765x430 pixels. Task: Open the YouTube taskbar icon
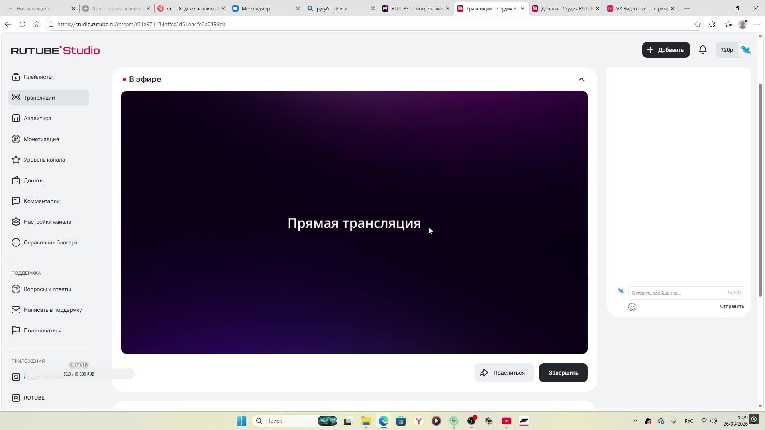click(506, 421)
